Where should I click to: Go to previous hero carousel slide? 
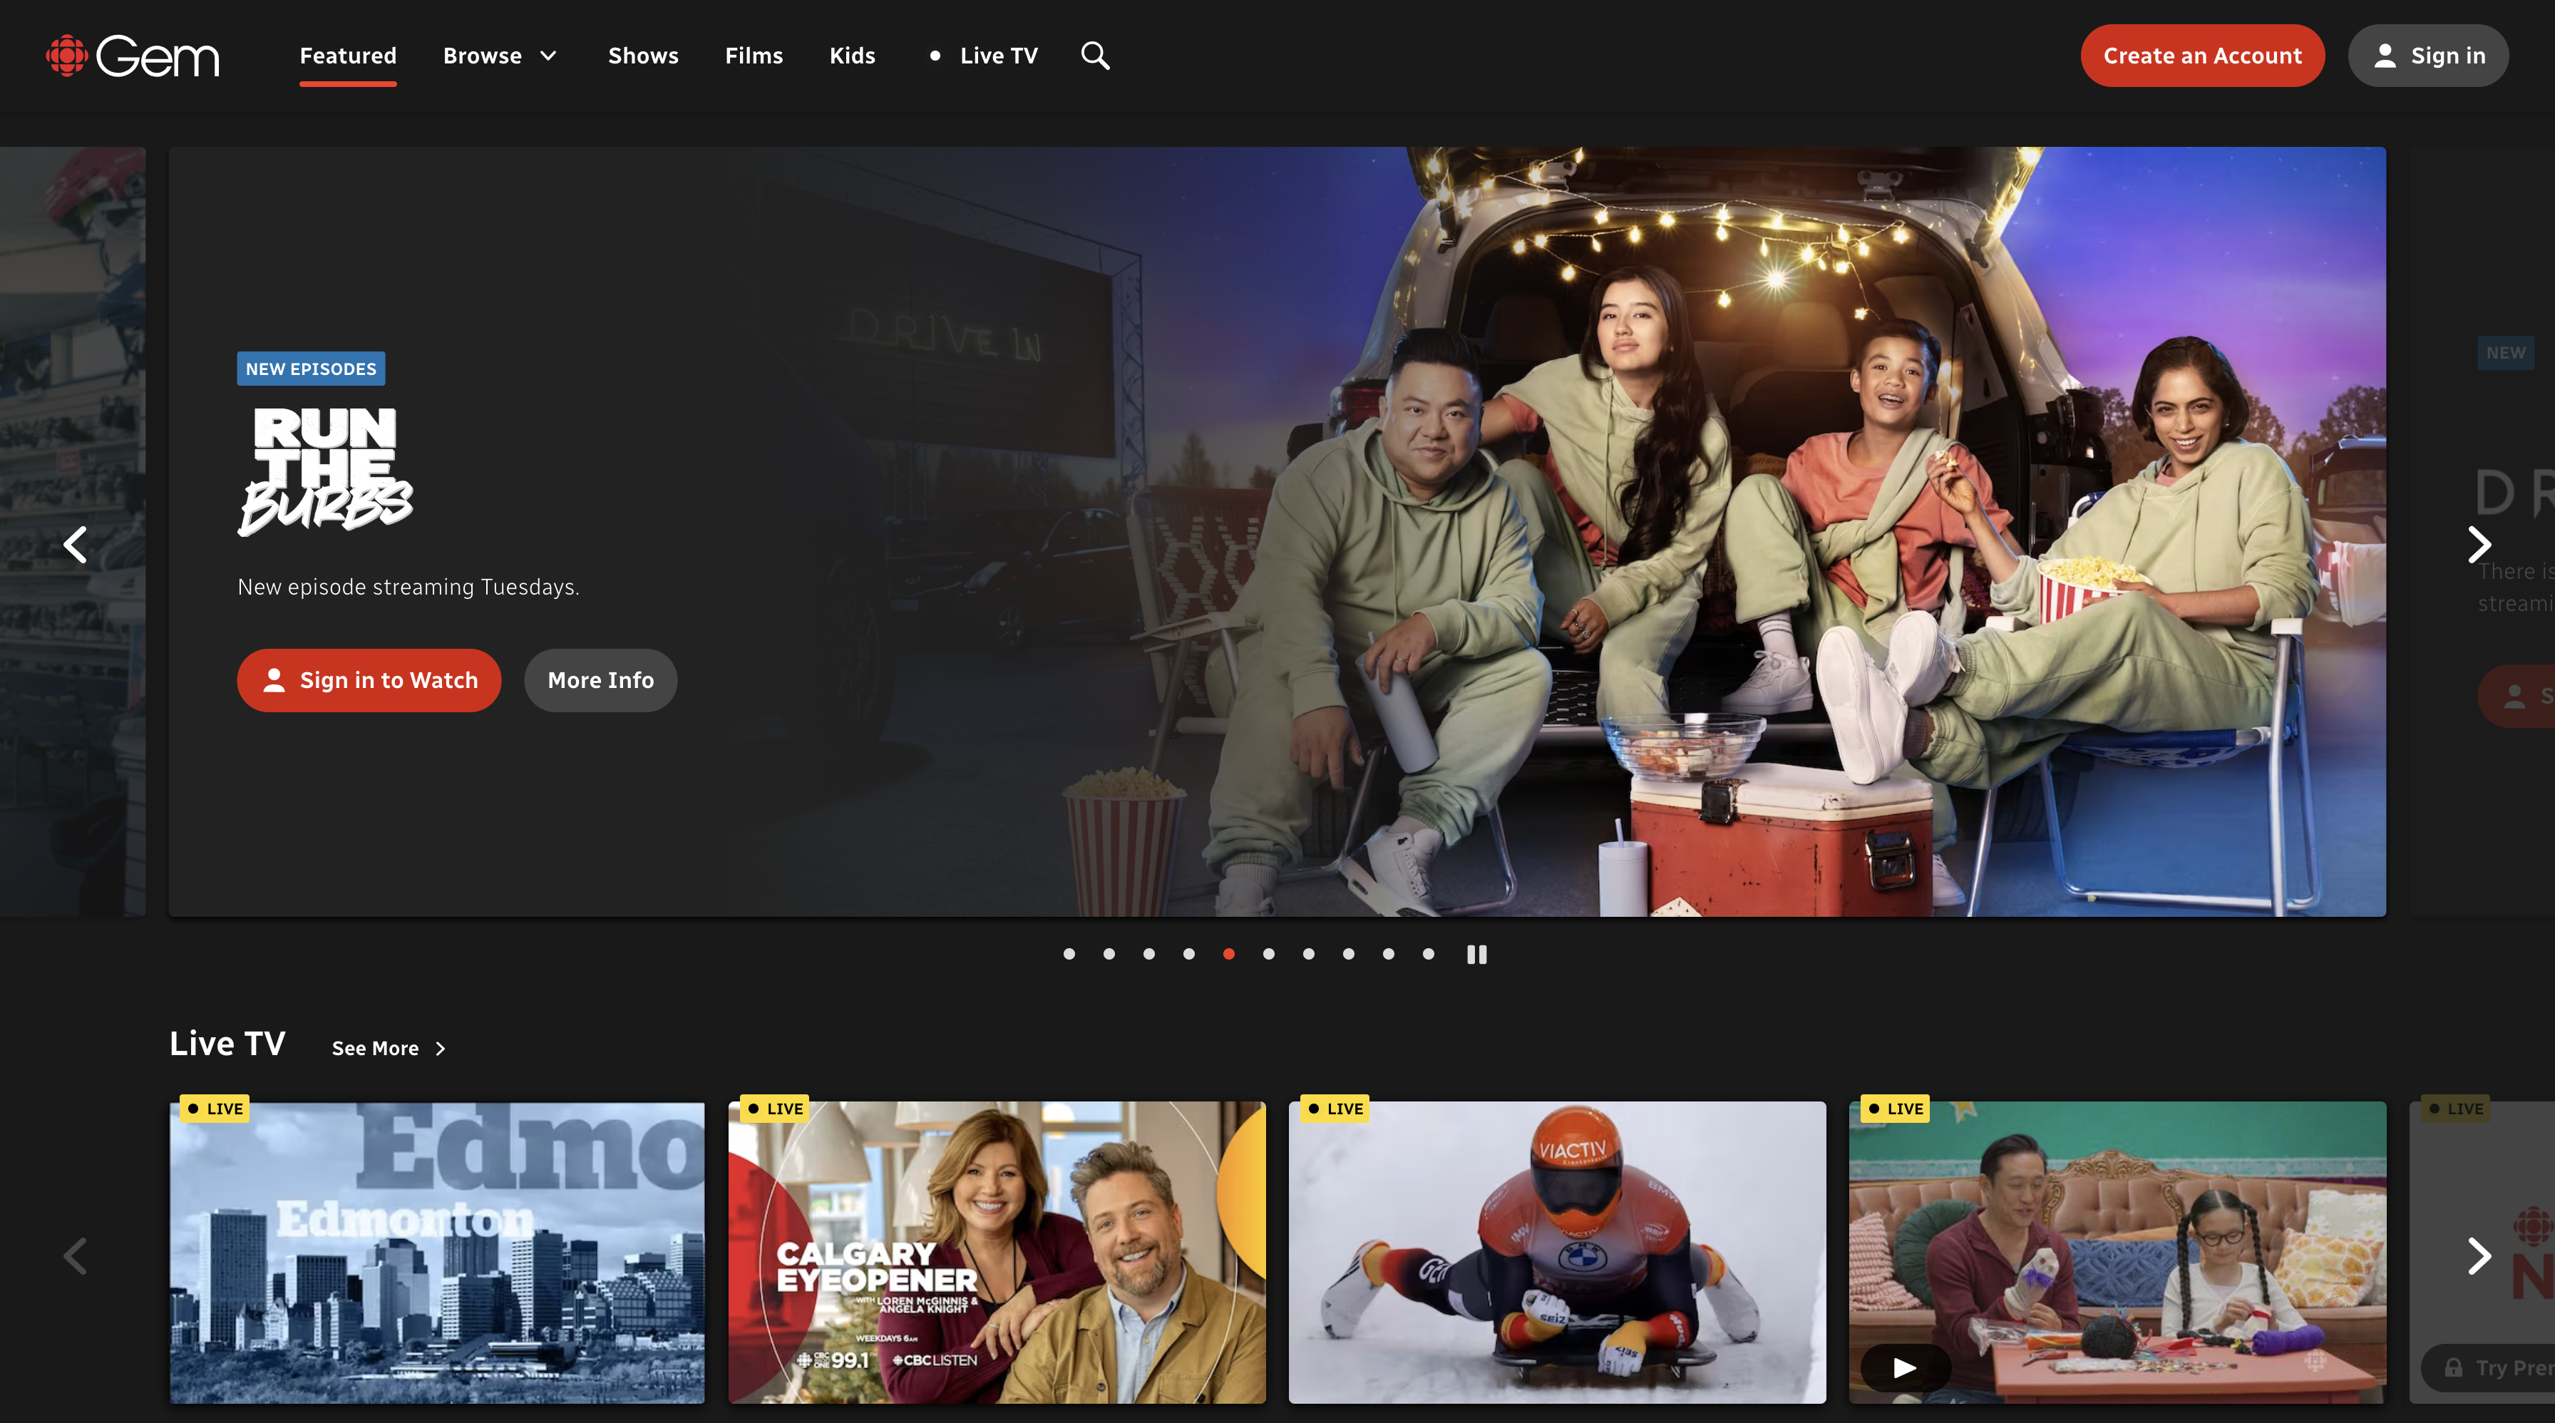[76, 545]
